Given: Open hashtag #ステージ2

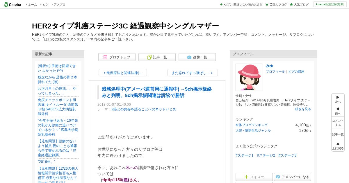Looking at the screenshot, I should coord(266,155).
